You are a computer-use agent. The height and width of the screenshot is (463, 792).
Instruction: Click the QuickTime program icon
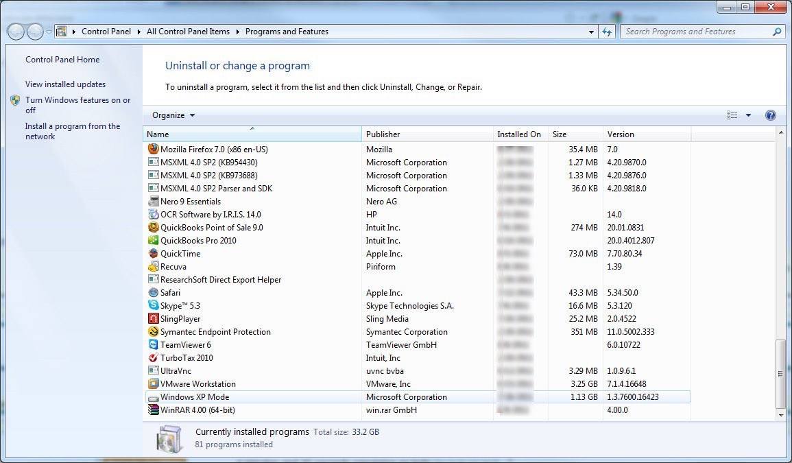[153, 253]
